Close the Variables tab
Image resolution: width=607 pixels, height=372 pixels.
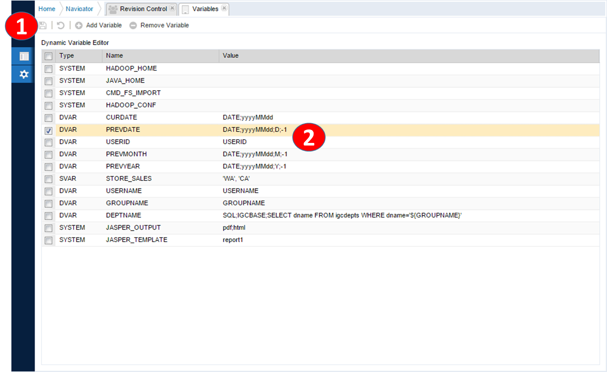tap(224, 8)
